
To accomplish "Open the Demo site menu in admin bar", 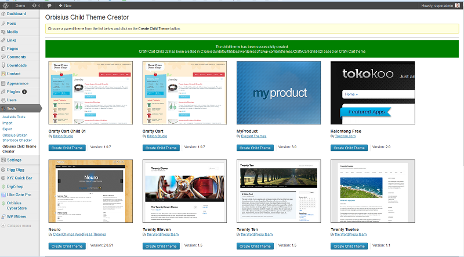I will 20,5.
